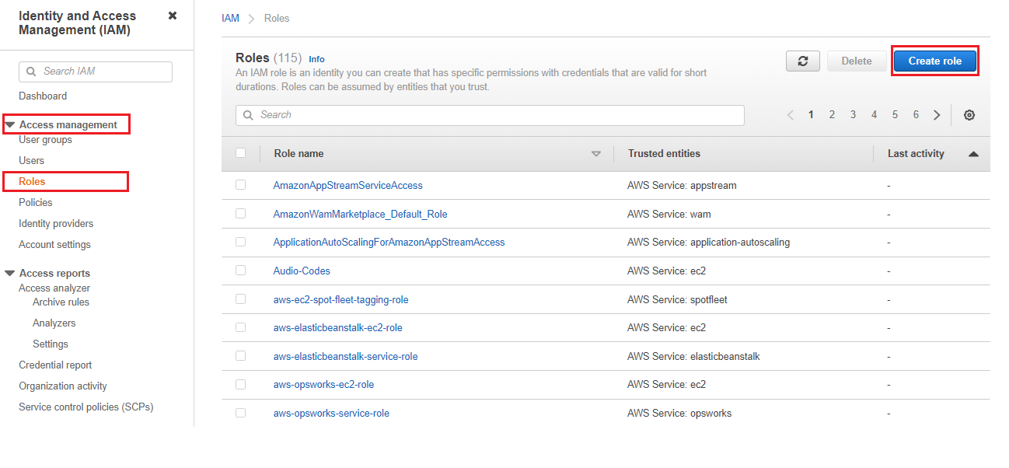
Task: Go to Identity providers
Action: tap(56, 224)
